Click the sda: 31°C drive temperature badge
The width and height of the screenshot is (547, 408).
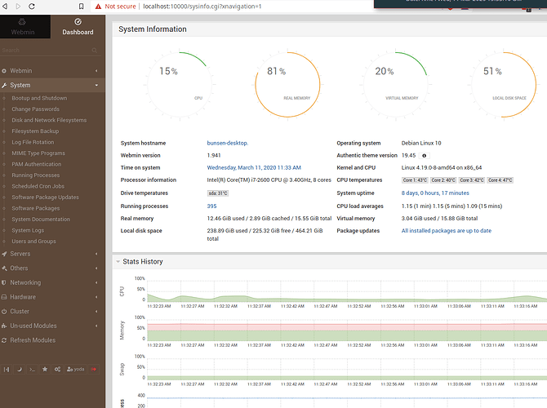(218, 193)
